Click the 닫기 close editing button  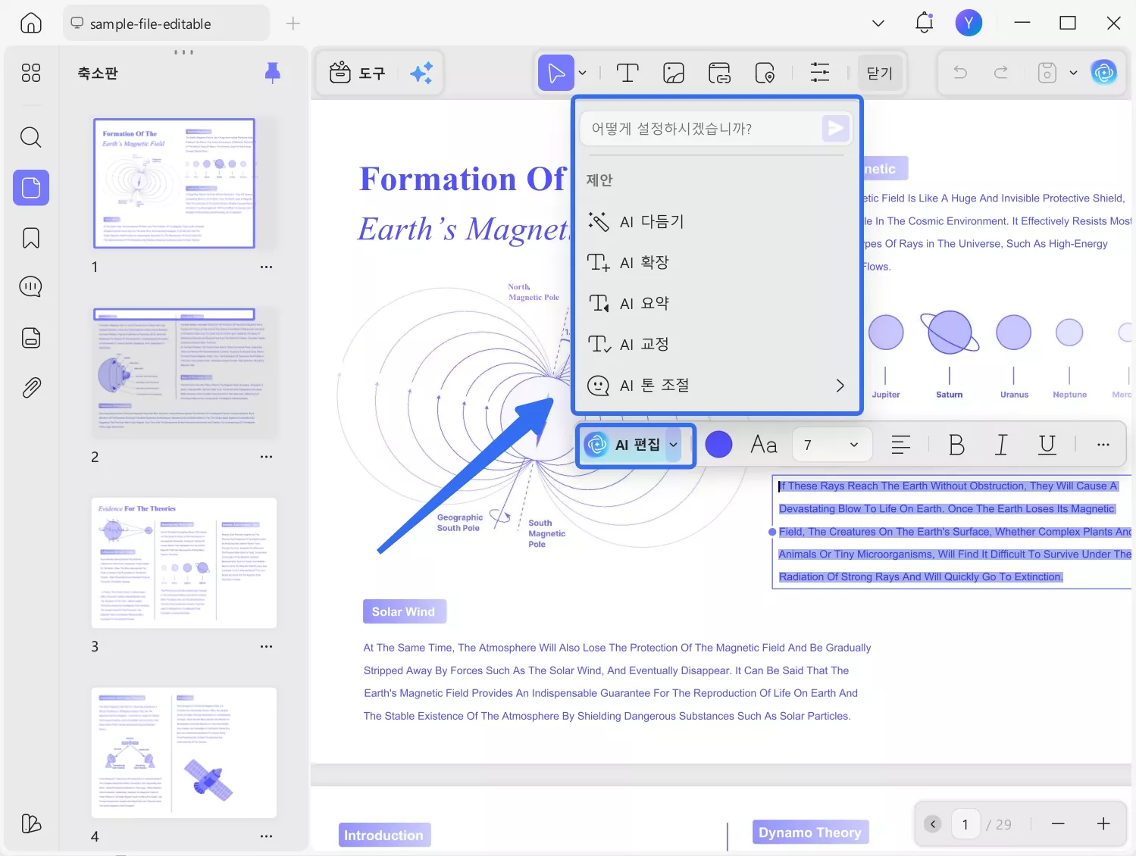[x=880, y=73]
